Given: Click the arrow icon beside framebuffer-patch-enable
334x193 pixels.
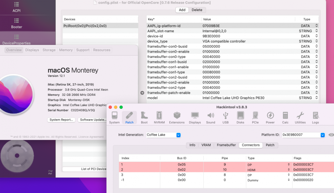Looking at the screenshot, I should click(142, 93).
